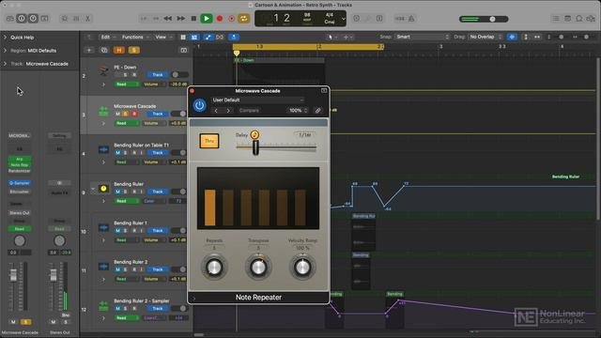601x338 pixels.
Task: Mute the Bending Ruler on Table T1 track
Action: click(x=117, y=153)
